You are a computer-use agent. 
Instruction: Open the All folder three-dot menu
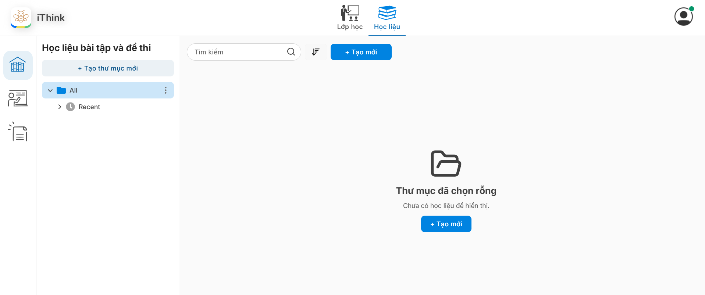pos(165,90)
